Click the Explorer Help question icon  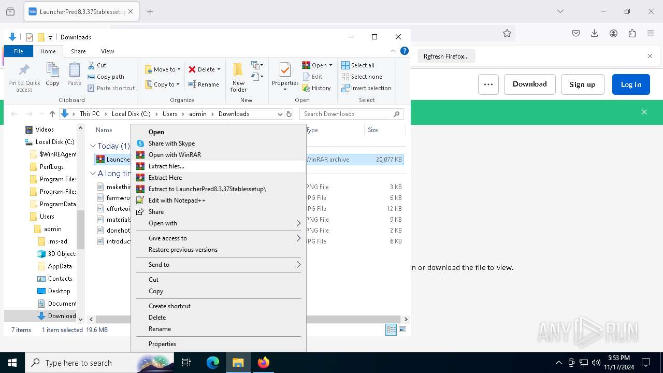405,51
